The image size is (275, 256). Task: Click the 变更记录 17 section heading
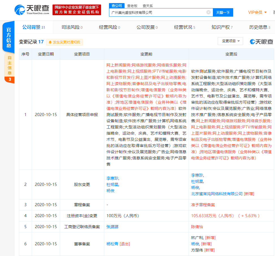[31, 42]
